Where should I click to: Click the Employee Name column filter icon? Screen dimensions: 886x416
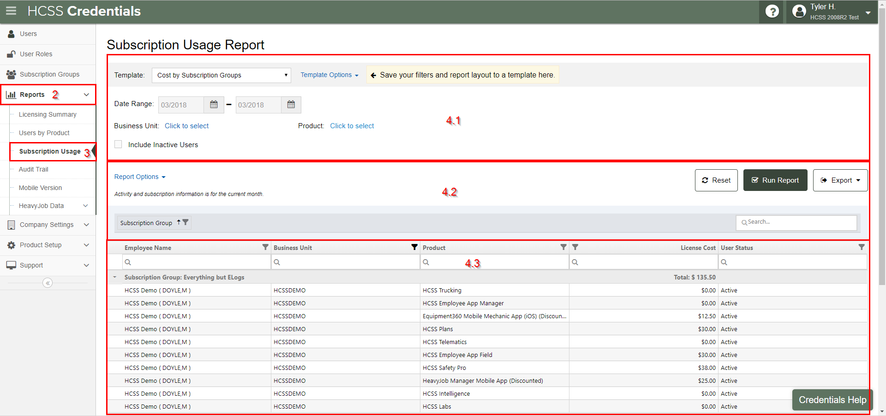pos(265,247)
